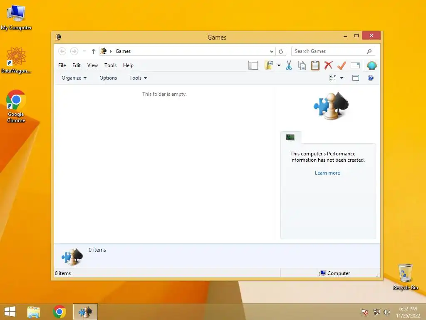Image resolution: width=426 pixels, height=320 pixels.
Task: Click the Forward navigation arrow
Action: (x=74, y=51)
